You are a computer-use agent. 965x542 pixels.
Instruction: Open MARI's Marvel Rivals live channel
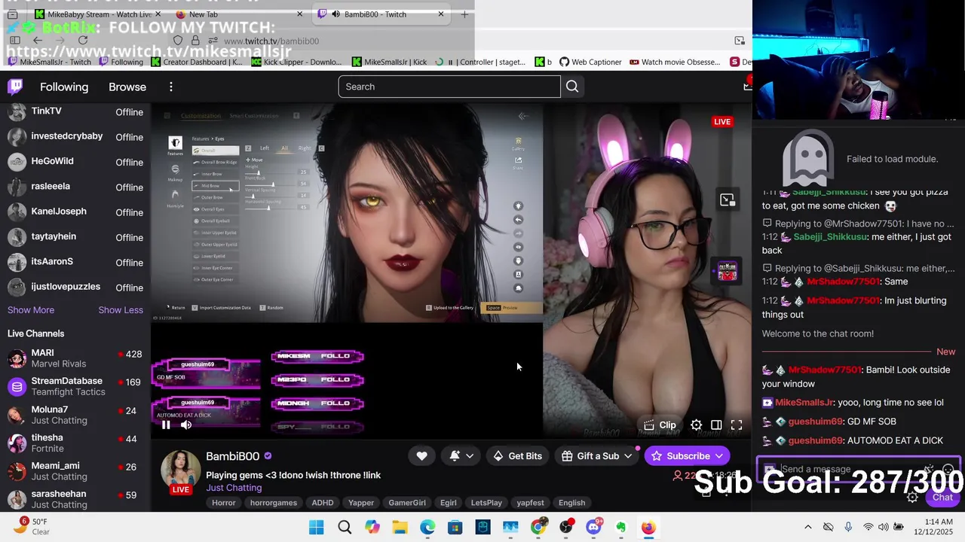click(75, 358)
